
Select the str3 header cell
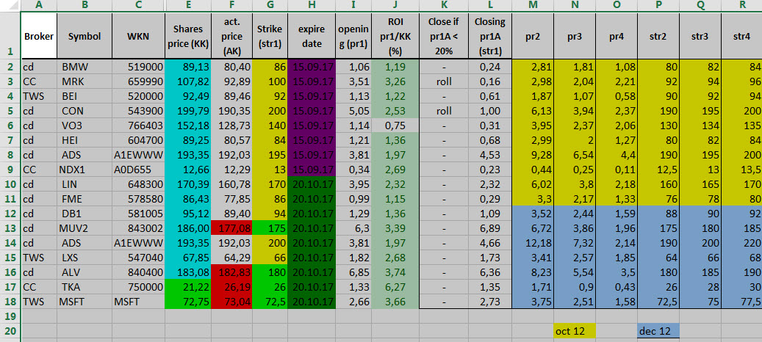coord(700,36)
